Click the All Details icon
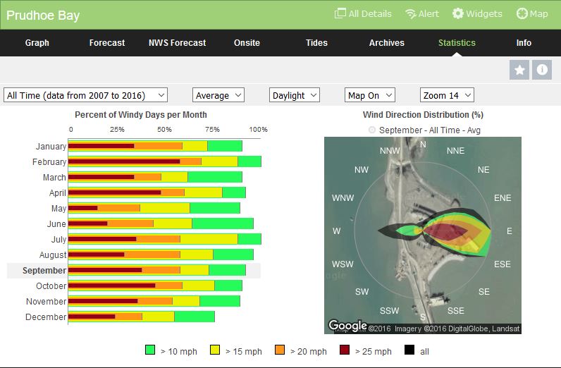Viewport: 561px width, 368px height. click(x=340, y=14)
